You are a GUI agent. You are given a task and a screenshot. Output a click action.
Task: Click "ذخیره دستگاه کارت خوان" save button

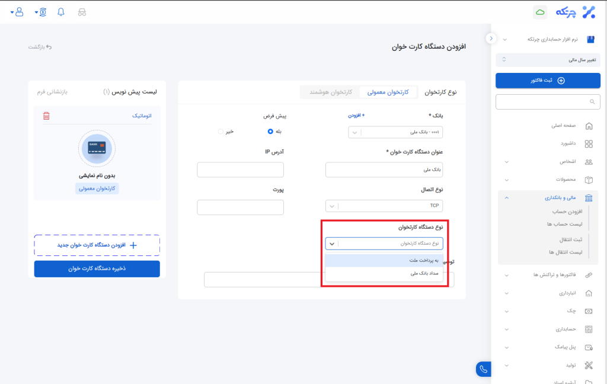[97, 269]
